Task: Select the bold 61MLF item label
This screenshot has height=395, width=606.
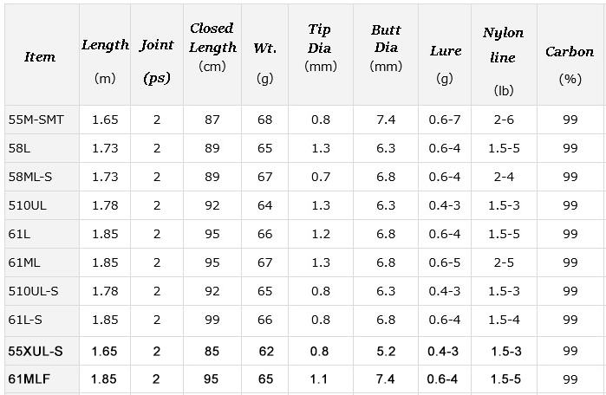Action: (x=29, y=379)
